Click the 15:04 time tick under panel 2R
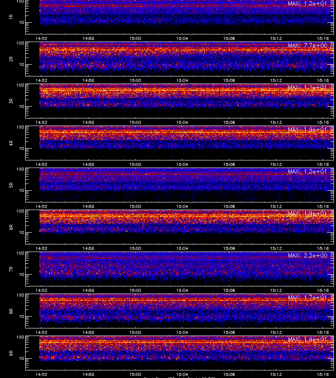Image resolution: width=336 pixels, height=378 pixels. [182, 80]
